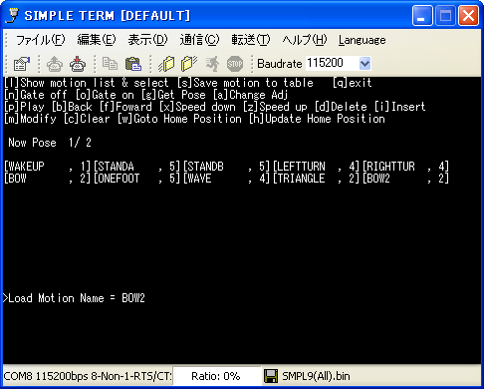The height and width of the screenshot is (389, 484).
Task: Click the copy documents toolbar icon
Action: point(110,64)
